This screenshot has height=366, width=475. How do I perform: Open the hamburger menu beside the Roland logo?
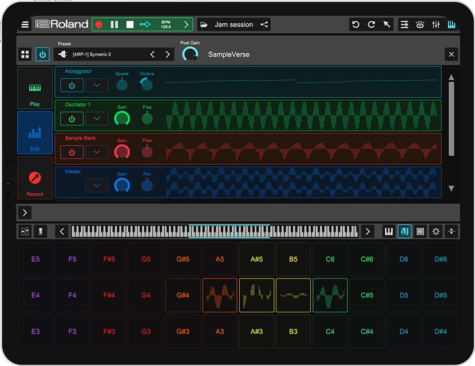point(25,25)
